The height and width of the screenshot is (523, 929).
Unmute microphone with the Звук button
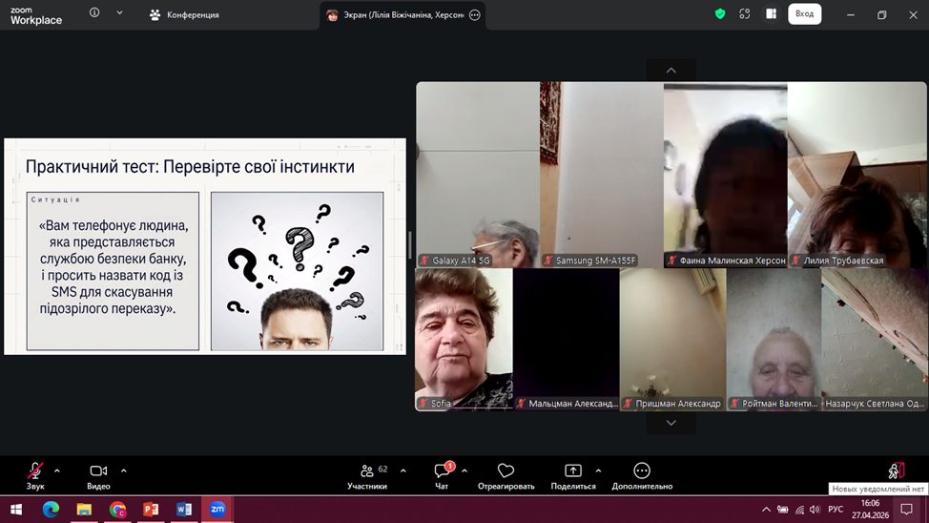[35, 471]
